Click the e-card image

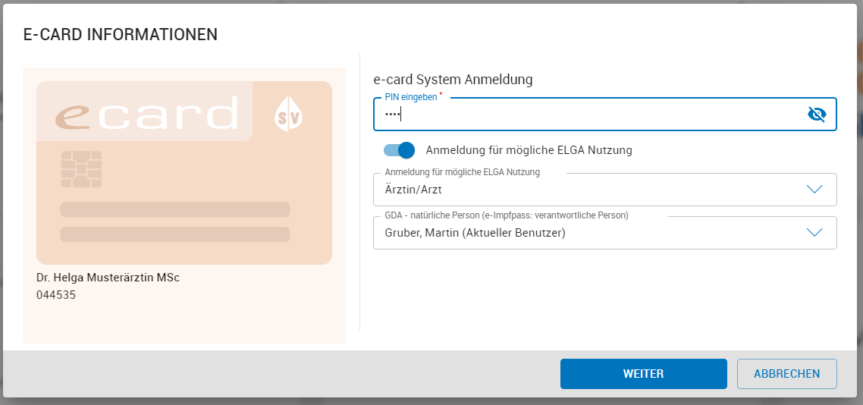tap(184, 173)
